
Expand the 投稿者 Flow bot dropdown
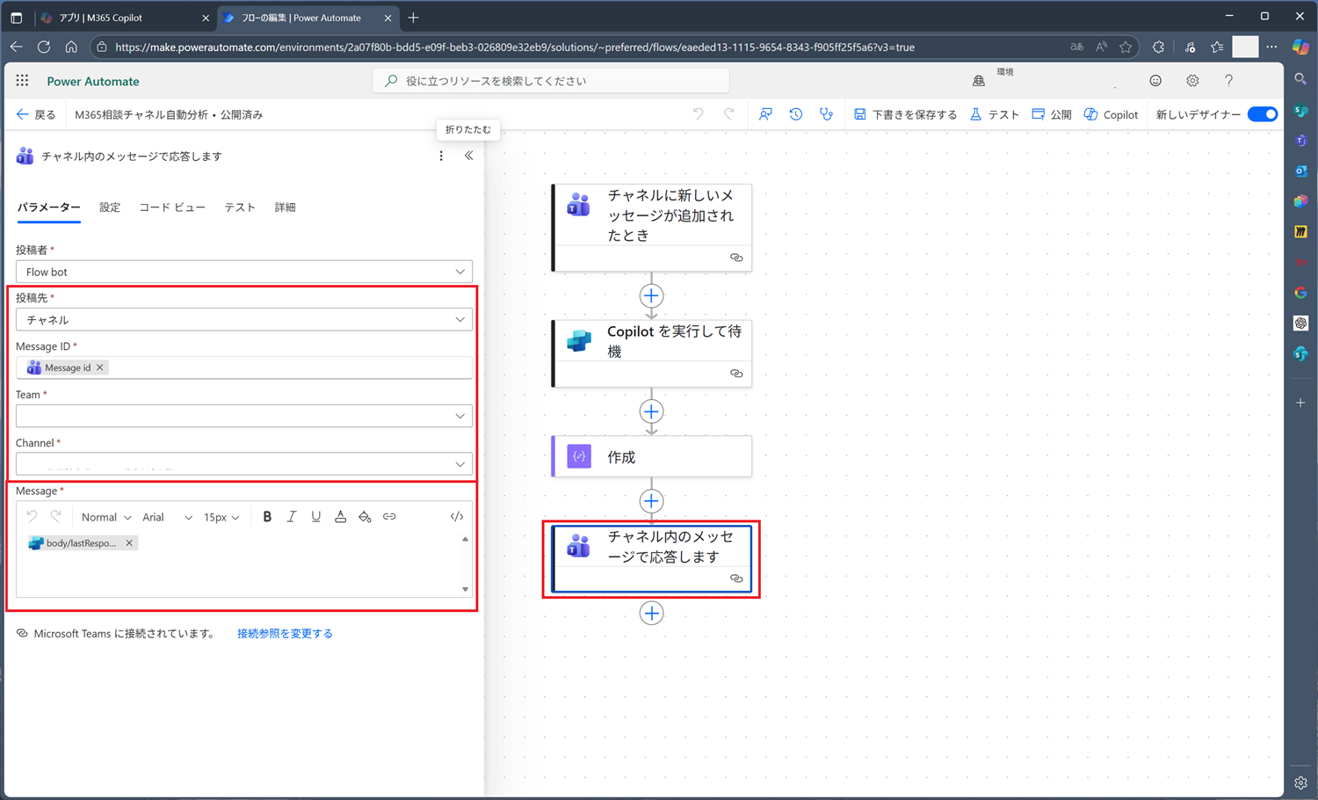coord(243,272)
